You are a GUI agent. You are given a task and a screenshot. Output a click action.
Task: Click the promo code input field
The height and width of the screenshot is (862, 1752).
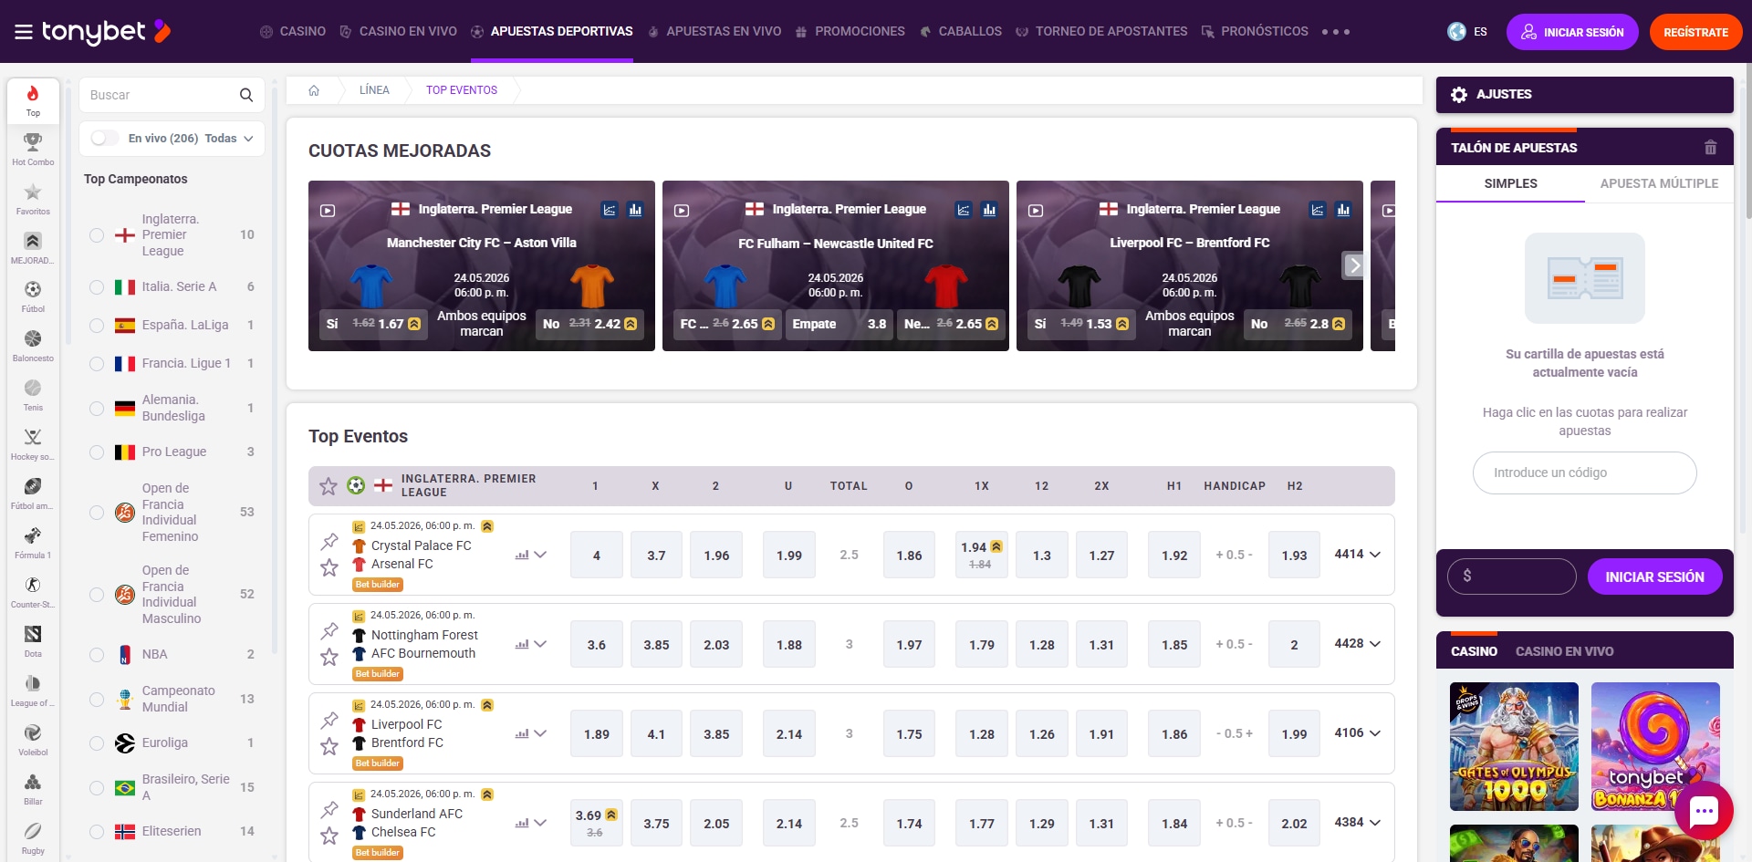(x=1584, y=473)
